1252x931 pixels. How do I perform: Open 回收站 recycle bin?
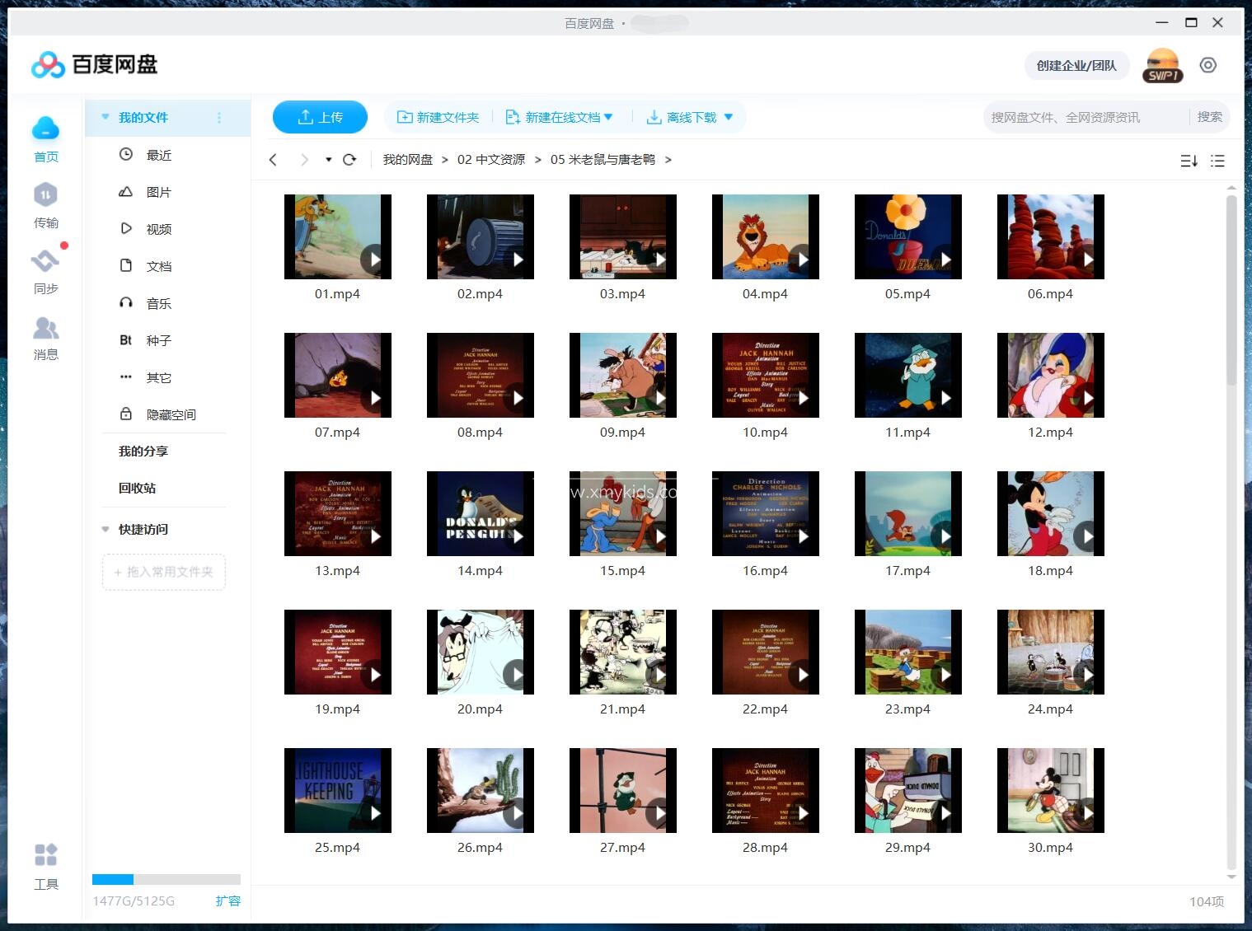click(x=137, y=488)
